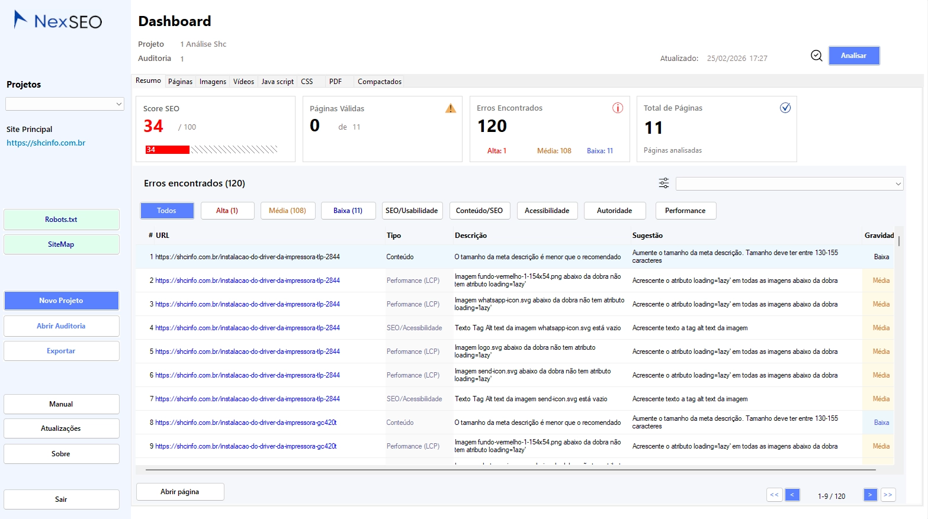The height and width of the screenshot is (519, 928).
Task: Toggle the Alta (1) severity filter
Action: tap(227, 210)
